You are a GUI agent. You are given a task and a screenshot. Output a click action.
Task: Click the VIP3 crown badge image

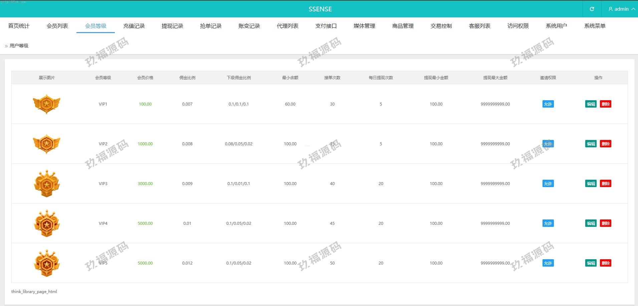47,183
